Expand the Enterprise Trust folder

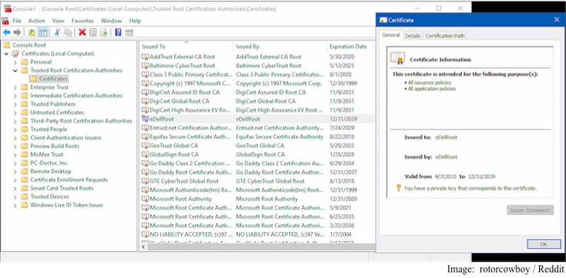click(x=15, y=88)
